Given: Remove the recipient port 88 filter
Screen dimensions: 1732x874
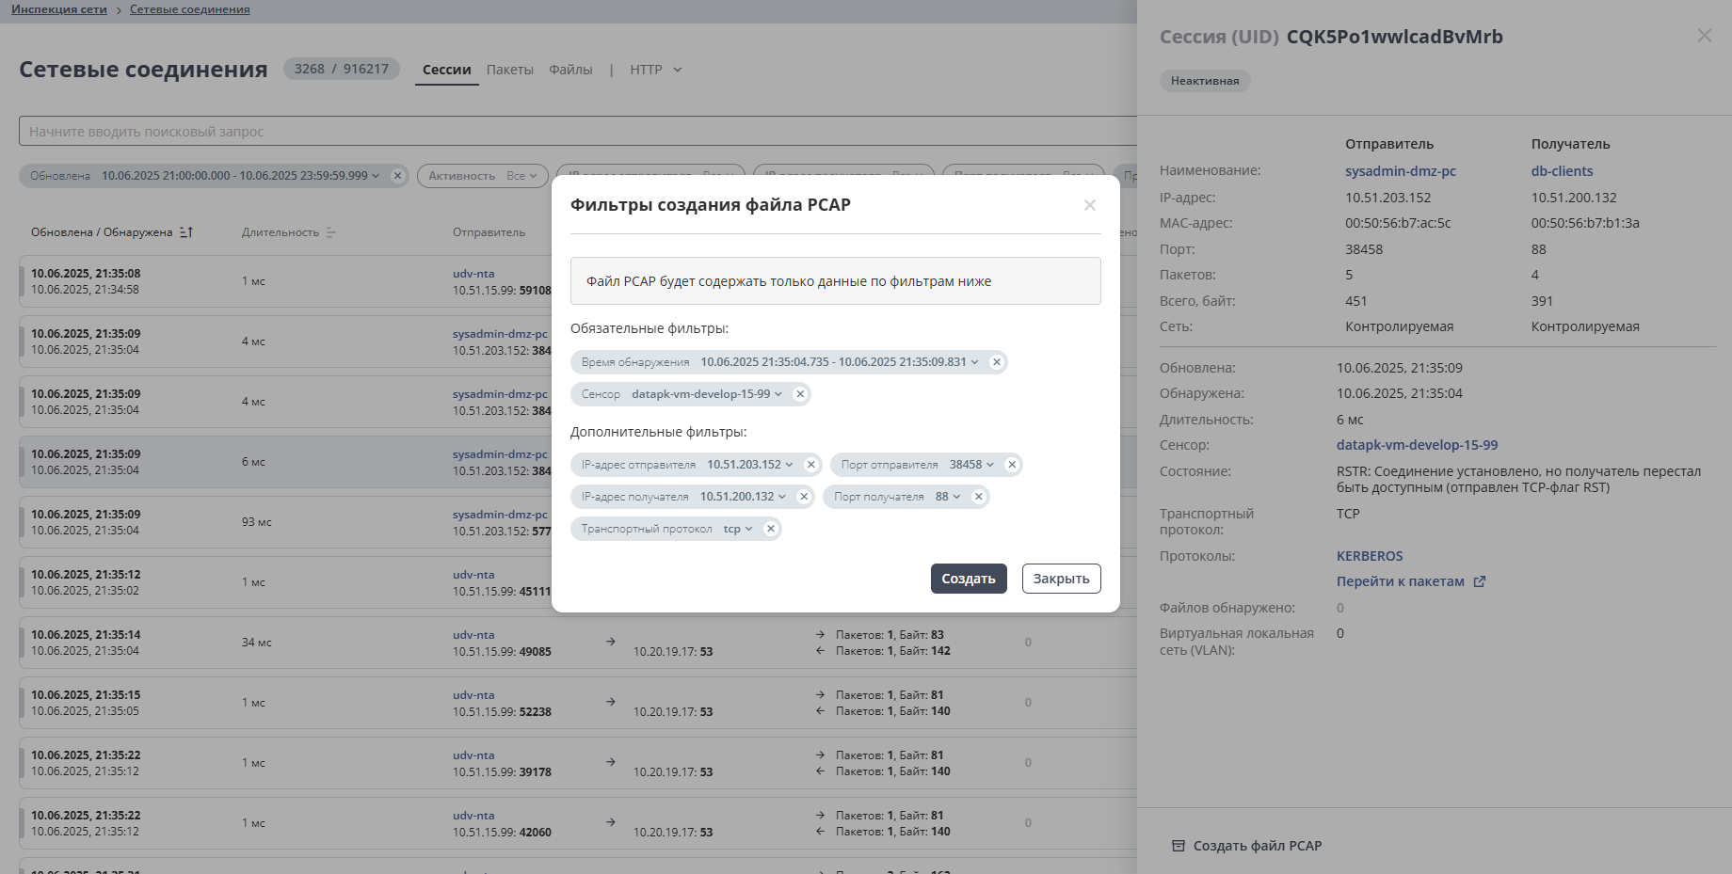Looking at the screenshot, I should pyautogui.click(x=979, y=497).
